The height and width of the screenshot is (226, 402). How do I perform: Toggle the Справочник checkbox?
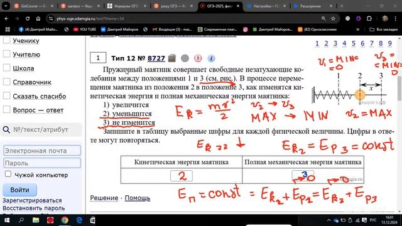(7, 82)
